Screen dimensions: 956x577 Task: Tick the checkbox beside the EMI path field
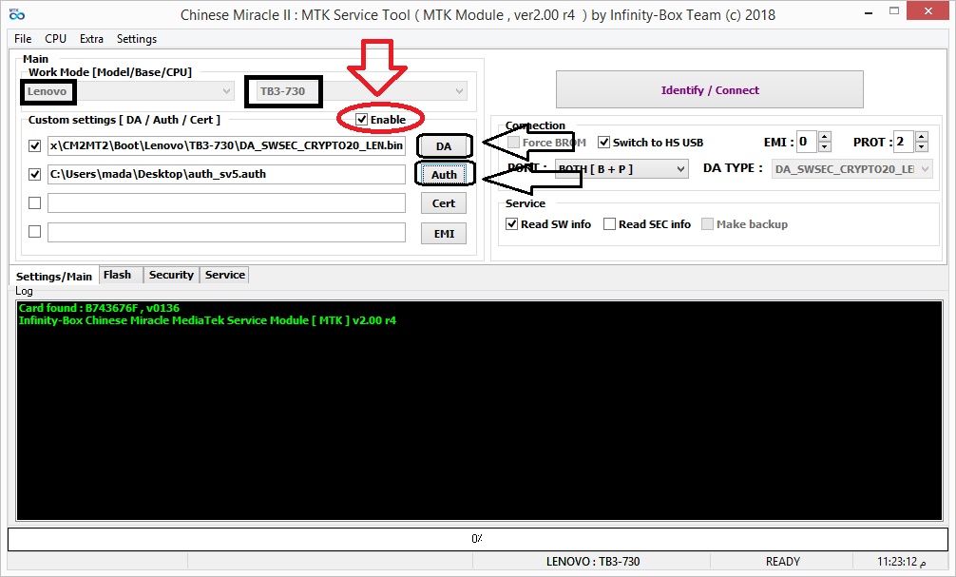35,232
